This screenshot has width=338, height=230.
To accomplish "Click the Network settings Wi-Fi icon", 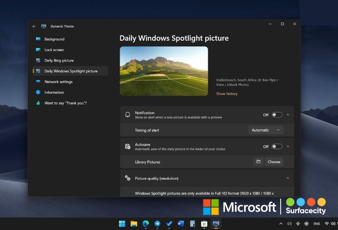I will tap(38, 82).
